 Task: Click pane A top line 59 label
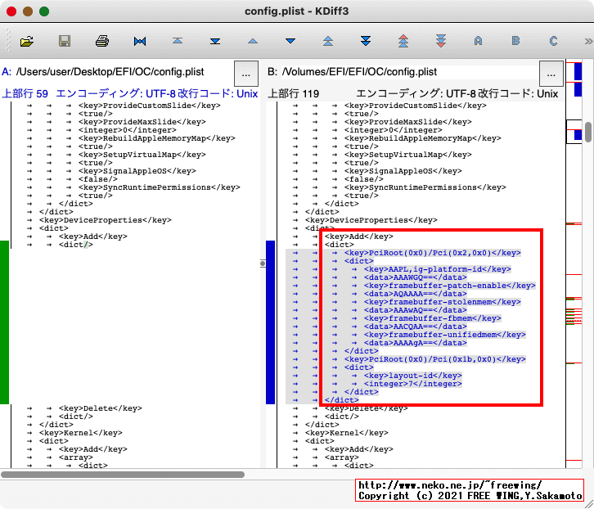click(x=25, y=93)
